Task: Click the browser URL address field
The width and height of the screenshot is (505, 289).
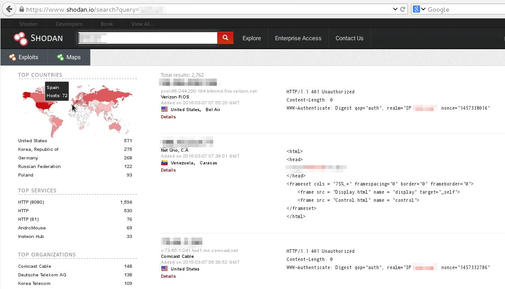Action: [206, 9]
